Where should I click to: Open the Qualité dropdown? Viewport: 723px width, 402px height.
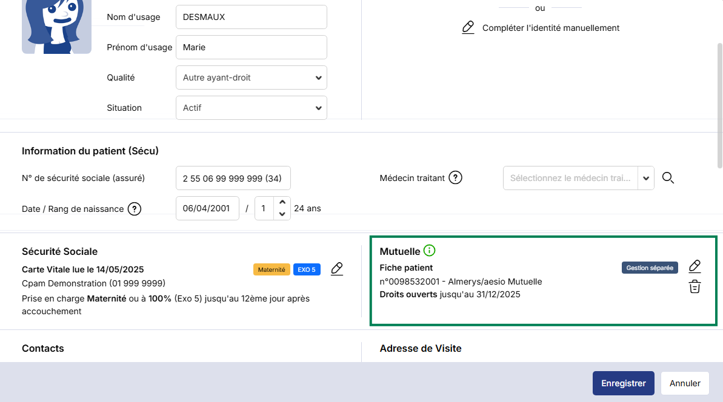251,77
